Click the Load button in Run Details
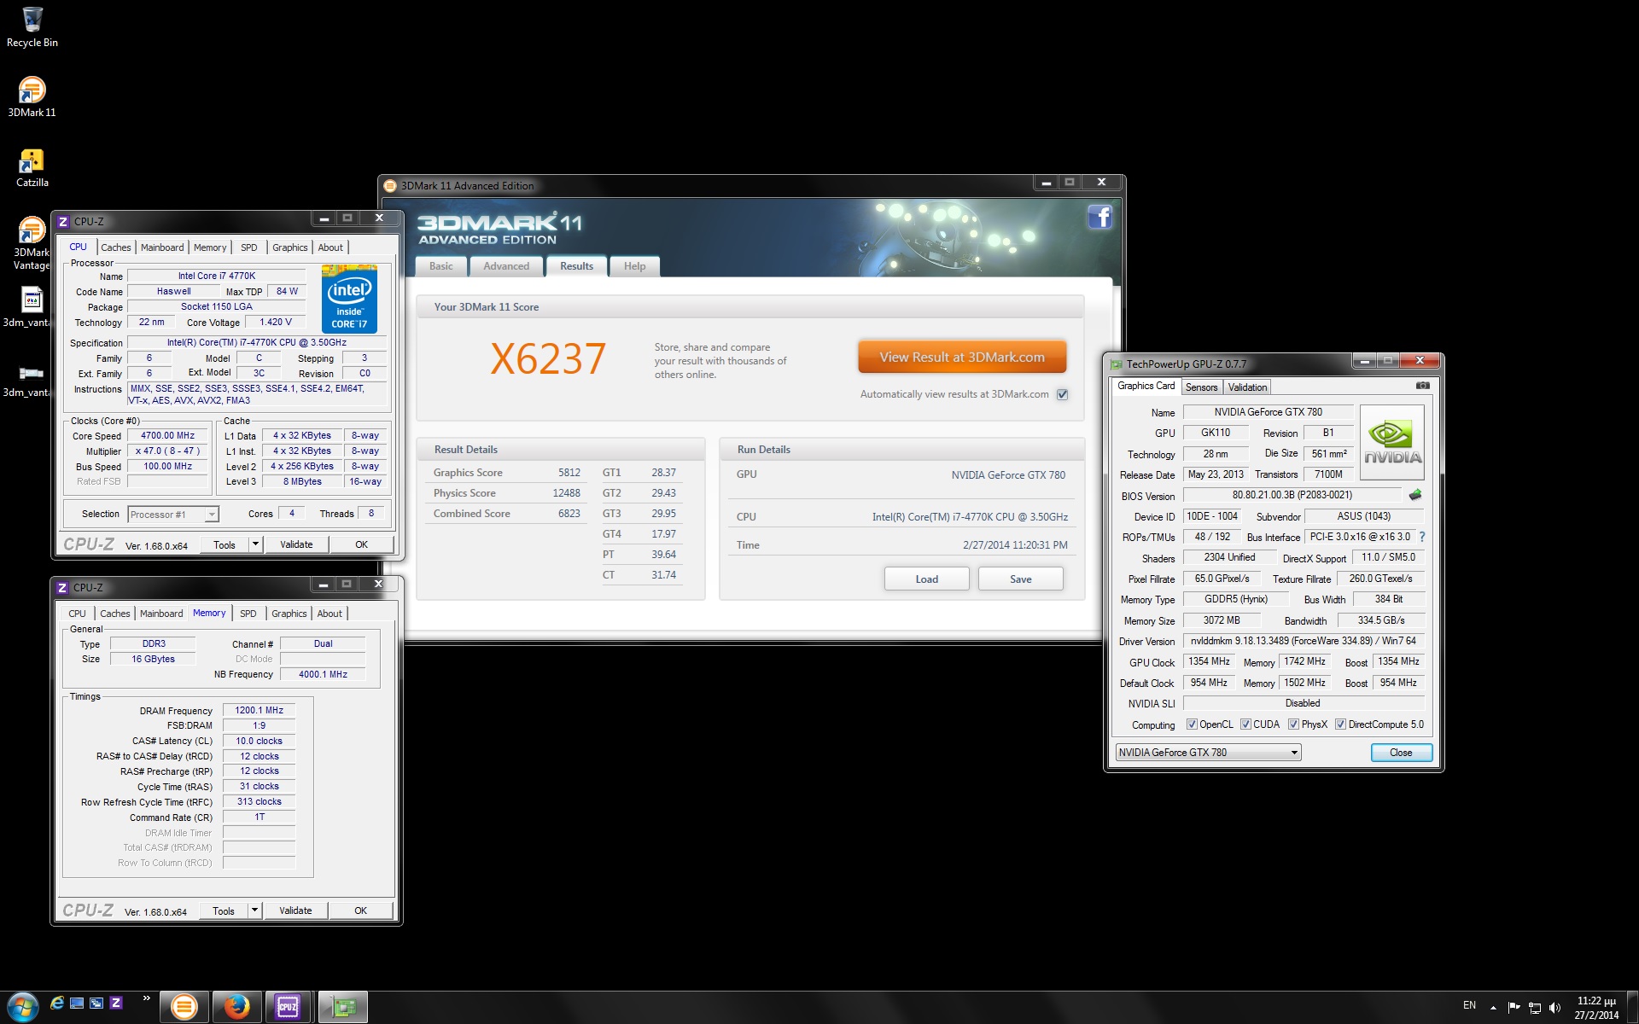 [926, 579]
